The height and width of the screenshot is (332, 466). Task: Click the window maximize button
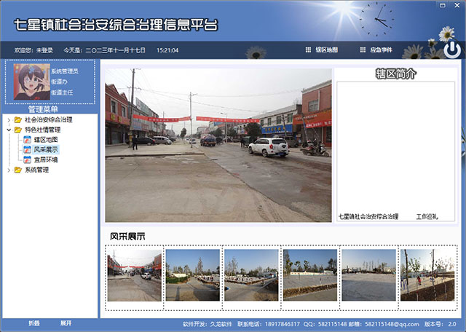tap(443, 5)
